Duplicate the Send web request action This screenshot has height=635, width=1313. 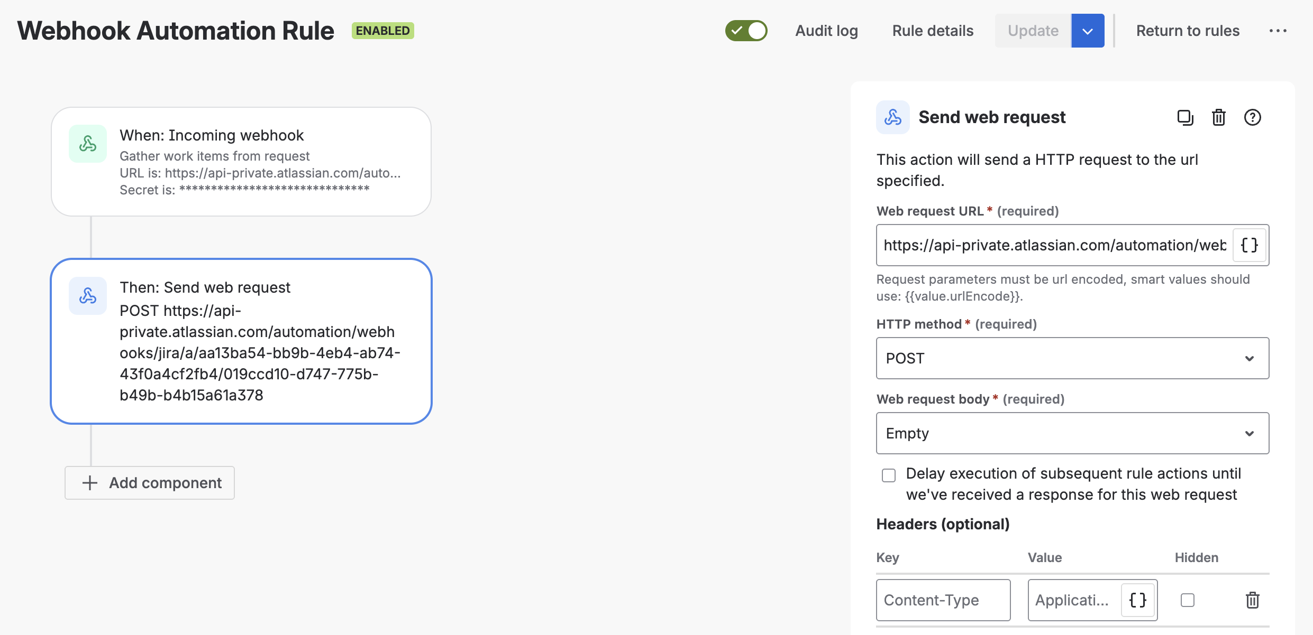1185,117
